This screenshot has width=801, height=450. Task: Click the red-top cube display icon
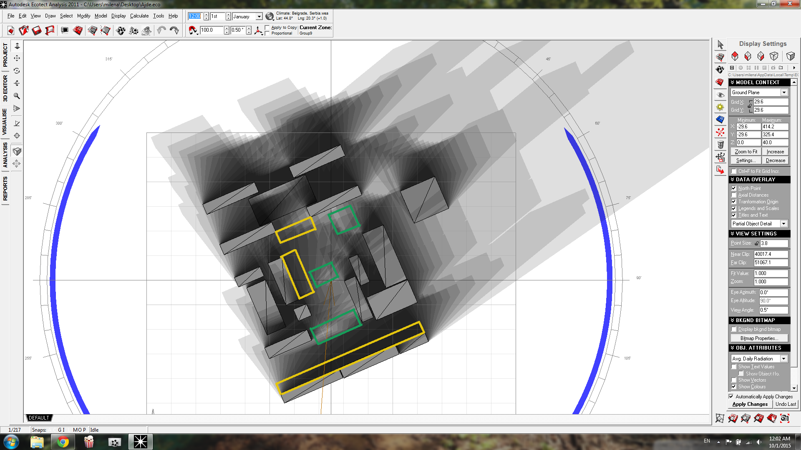735,56
